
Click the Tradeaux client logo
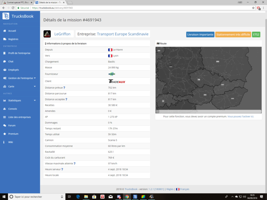(x=117, y=81)
